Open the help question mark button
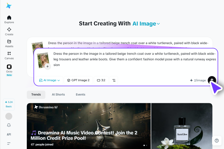Viewport: 224px width, 149px height. click(x=217, y=140)
